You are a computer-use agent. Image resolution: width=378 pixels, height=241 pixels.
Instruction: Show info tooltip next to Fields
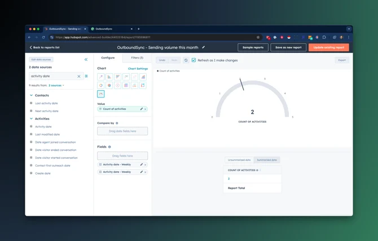click(x=109, y=147)
